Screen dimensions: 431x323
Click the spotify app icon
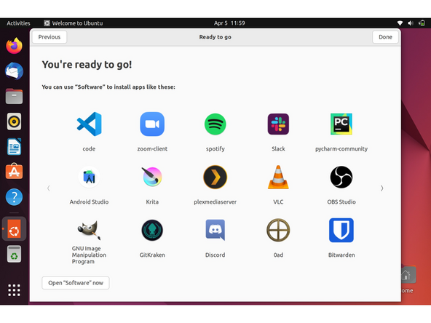[x=215, y=124]
